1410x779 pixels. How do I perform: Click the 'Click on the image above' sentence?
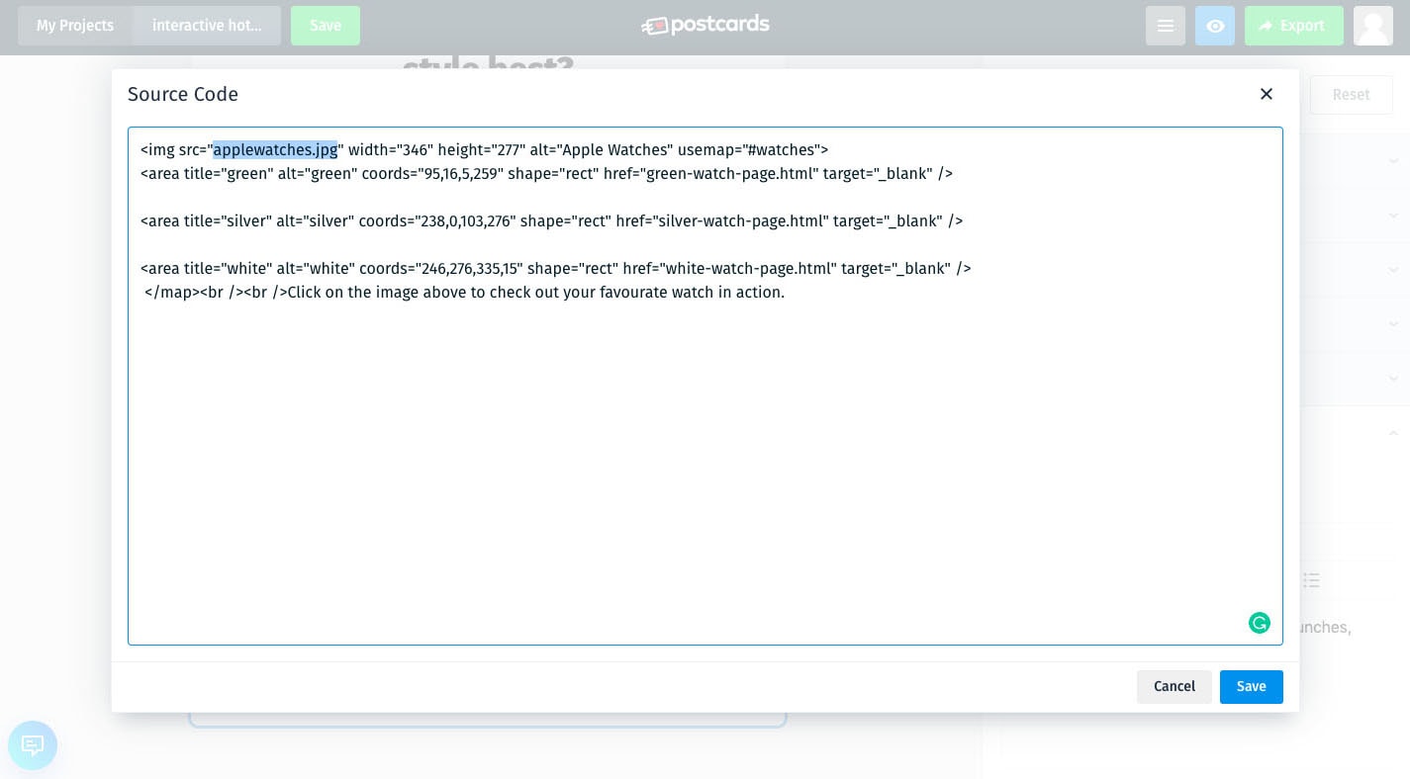coord(536,293)
